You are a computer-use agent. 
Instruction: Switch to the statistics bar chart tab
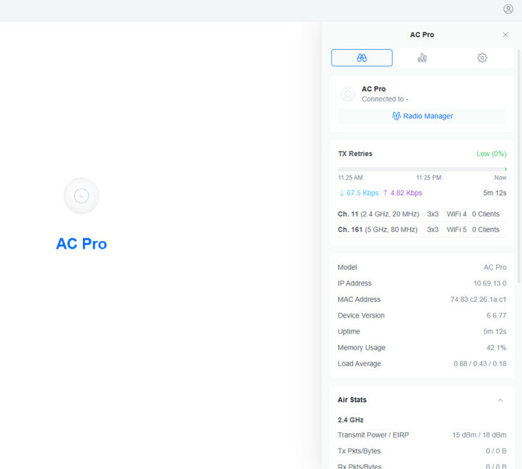point(422,58)
